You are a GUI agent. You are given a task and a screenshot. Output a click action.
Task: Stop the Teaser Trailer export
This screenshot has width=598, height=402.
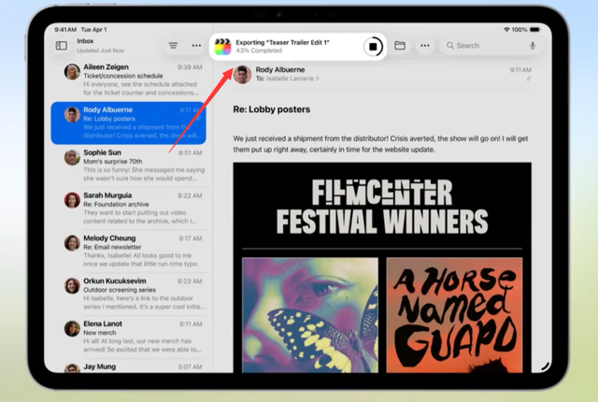tap(373, 47)
